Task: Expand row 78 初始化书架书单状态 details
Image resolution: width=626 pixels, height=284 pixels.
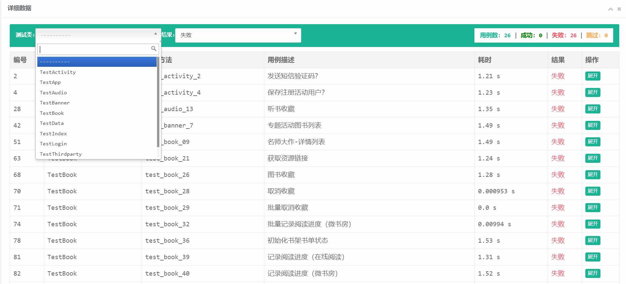Action: 593,240
